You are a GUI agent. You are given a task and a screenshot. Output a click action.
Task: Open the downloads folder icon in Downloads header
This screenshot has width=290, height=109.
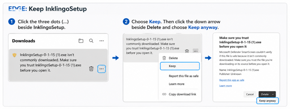click(81, 41)
